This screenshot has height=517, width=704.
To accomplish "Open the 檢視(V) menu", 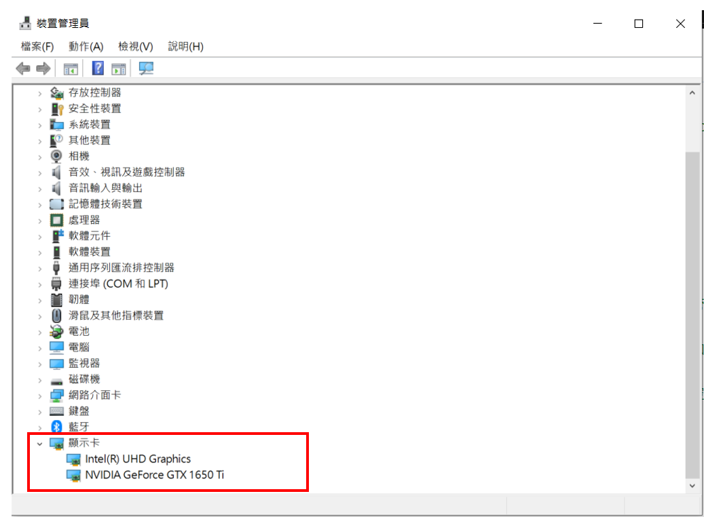I will [135, 46].
